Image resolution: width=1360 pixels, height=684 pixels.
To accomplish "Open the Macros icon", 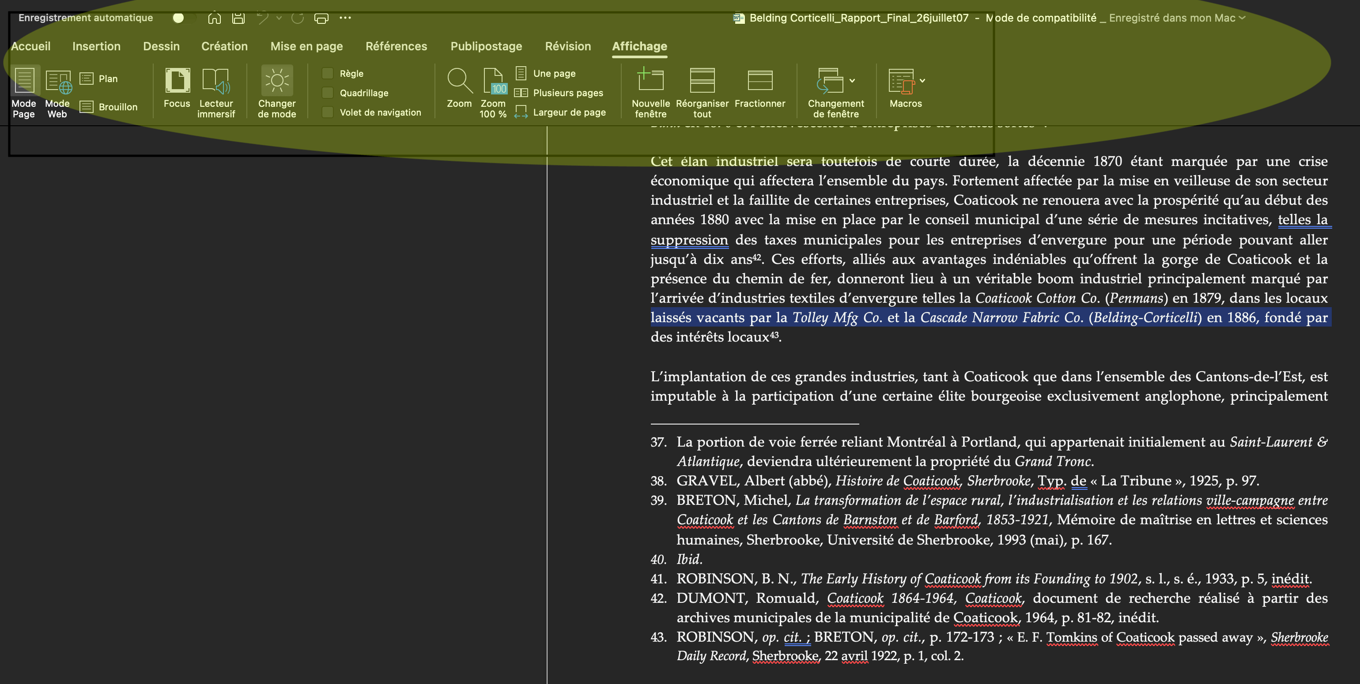I will 901,81.
